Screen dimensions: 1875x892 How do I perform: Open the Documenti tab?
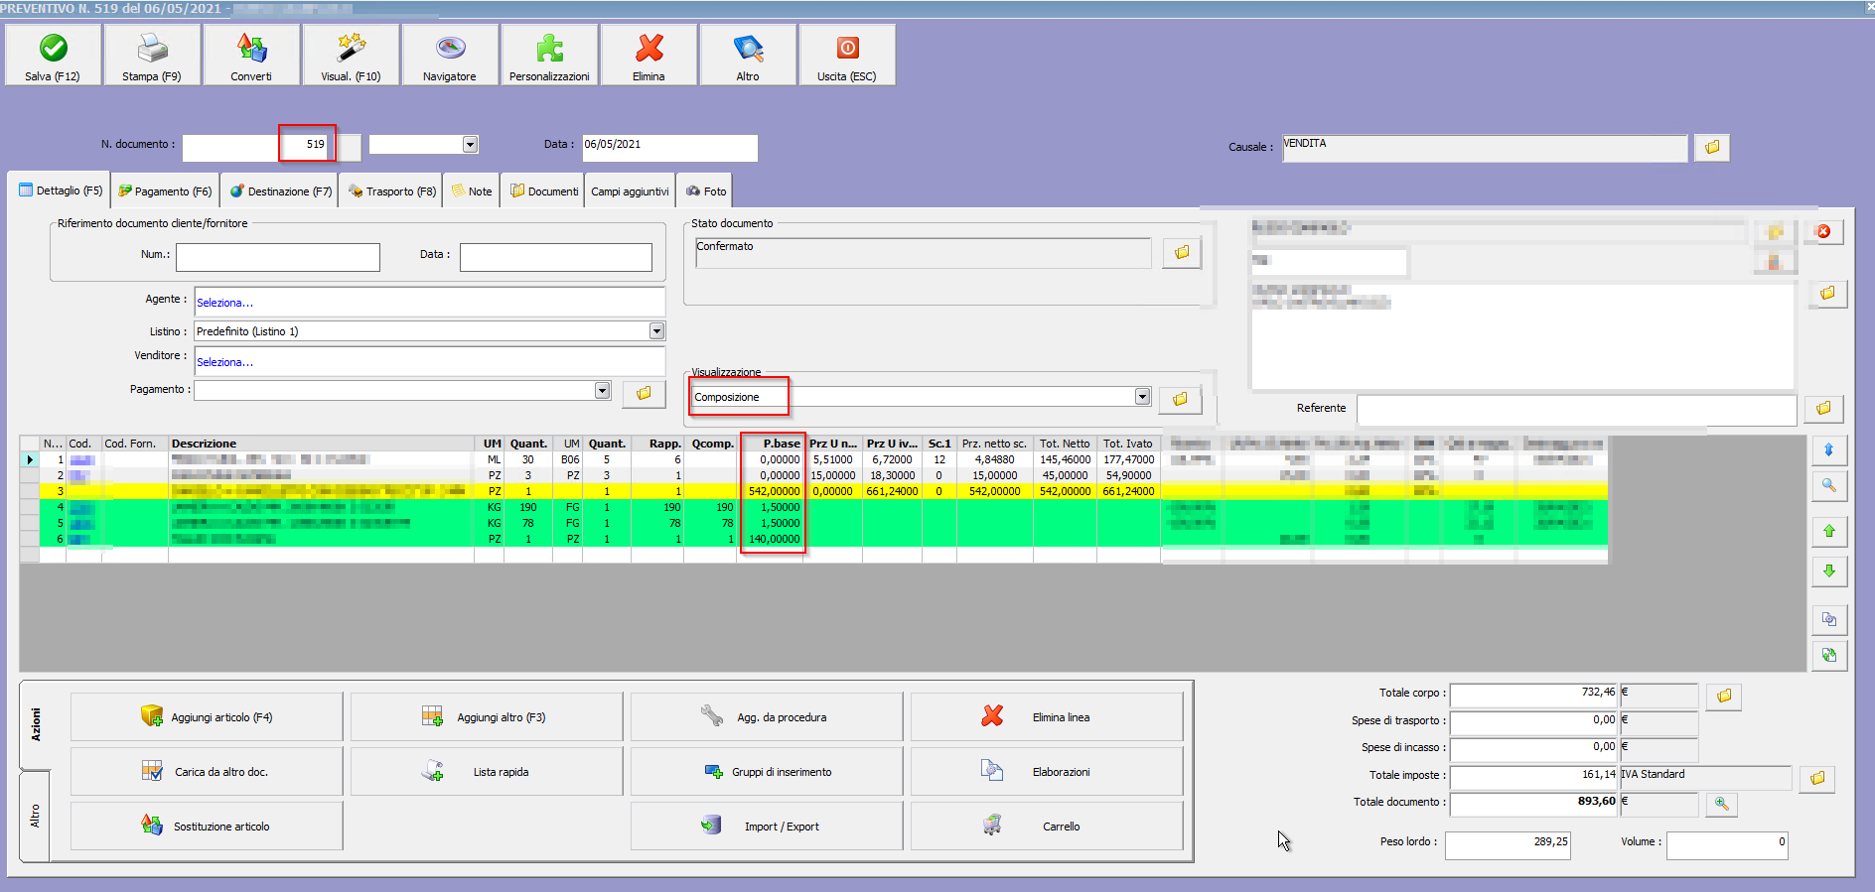544,191
